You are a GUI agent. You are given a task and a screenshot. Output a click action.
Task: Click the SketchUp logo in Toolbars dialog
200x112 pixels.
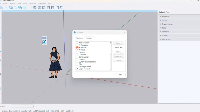tap(74, 32)
